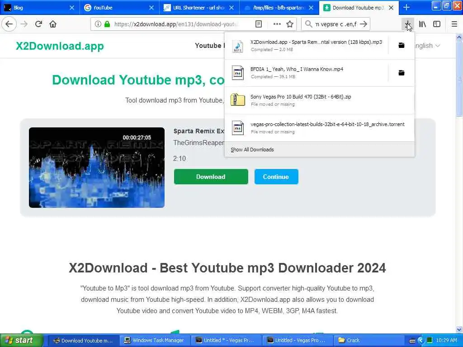Click the green Download button
This screenshot has height=347, width=463.
tap(211, 177)
